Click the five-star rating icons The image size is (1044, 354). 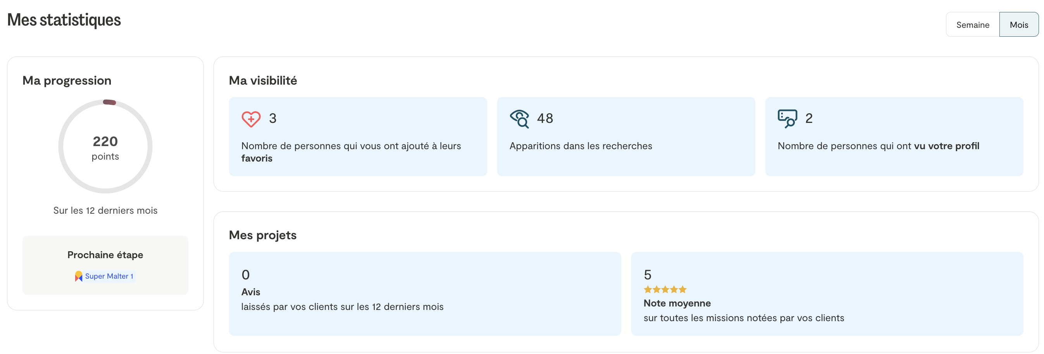coord(665,289)
